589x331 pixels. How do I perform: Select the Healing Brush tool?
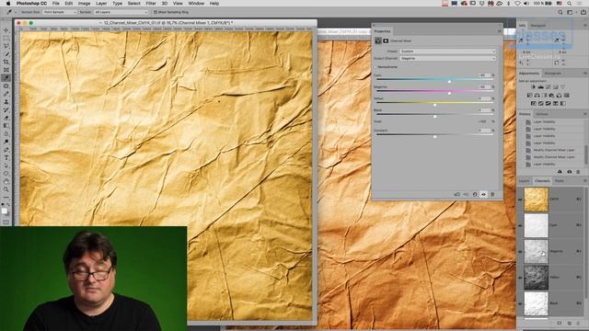pyautogui.click(x=6, y=86)
